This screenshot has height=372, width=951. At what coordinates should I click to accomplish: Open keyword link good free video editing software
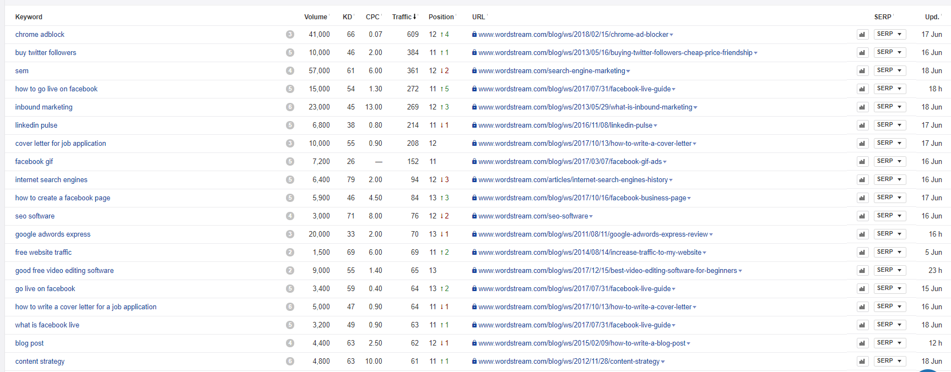click(64, 270)
